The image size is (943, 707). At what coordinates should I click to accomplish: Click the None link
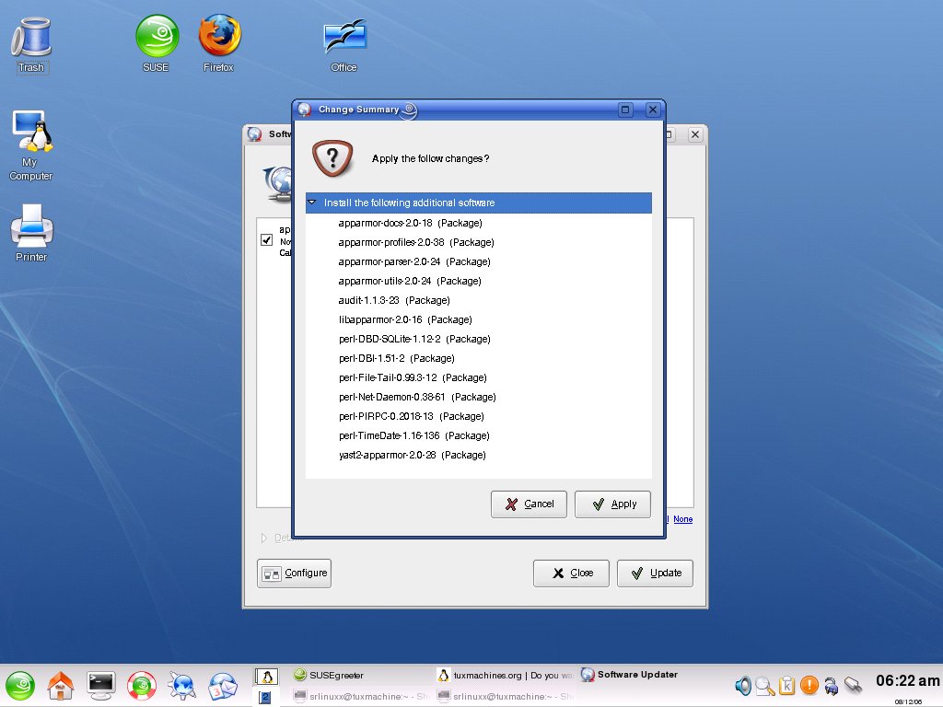(682, 519)
